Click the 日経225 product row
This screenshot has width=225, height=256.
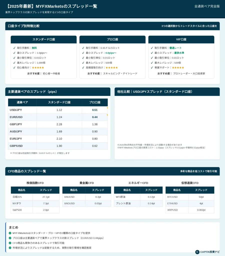coord(35,197)
